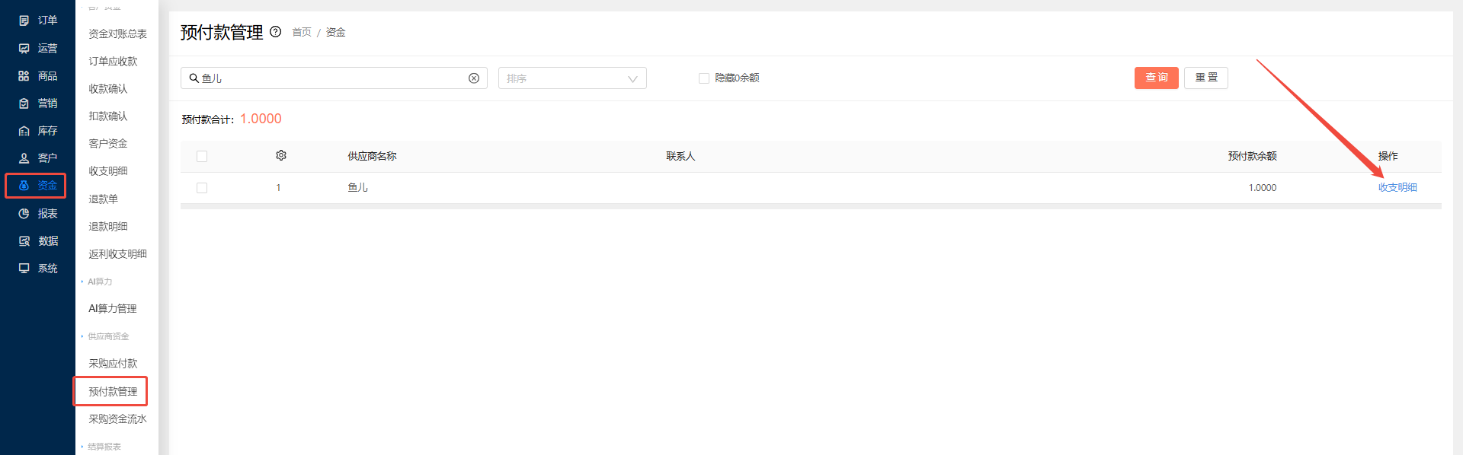Image resolution: width=1463 pixels, height=455 pixels.
Task: Click the 商品 grid icon
Action: pos(24,76)
